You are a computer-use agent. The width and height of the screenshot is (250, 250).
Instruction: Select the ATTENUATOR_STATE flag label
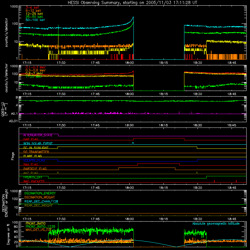point(38,135)
